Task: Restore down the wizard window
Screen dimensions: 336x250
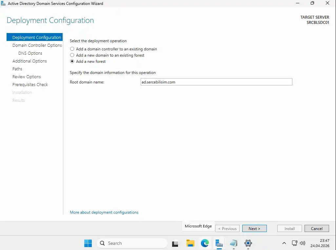Action: click(312, 3)
